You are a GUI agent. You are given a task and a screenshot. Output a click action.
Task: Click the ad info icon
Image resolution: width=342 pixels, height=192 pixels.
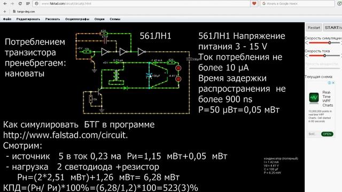[x=329, y=83]
